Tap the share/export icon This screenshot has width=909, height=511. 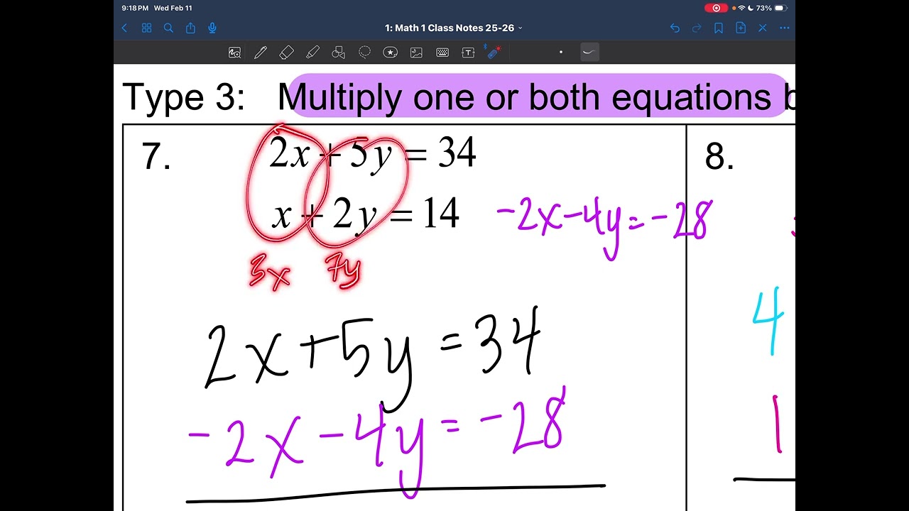click(190, 28)
